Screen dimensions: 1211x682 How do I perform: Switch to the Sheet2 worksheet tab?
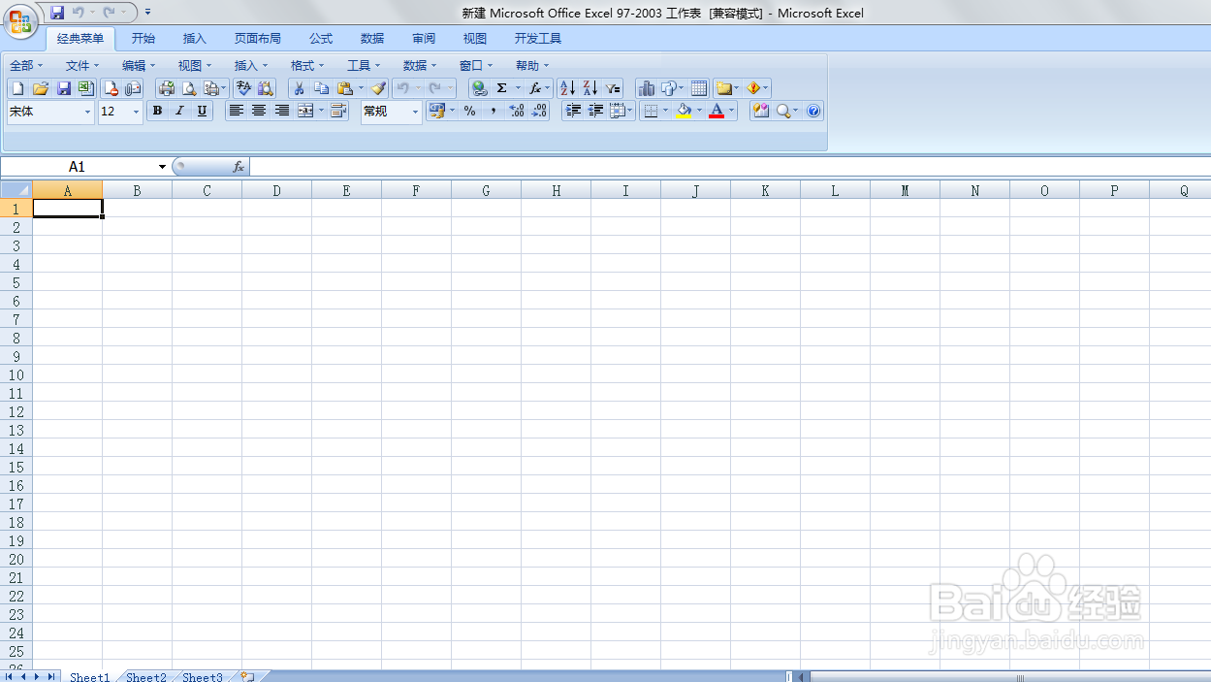pos(146,677)
